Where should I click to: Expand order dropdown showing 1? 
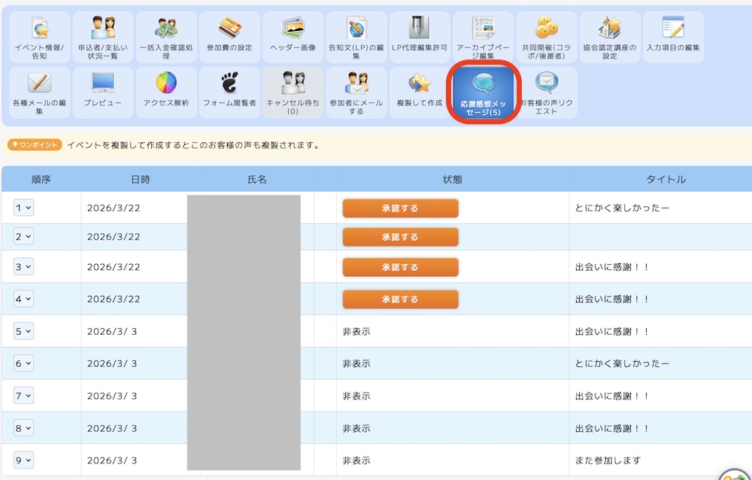point(23,208)
